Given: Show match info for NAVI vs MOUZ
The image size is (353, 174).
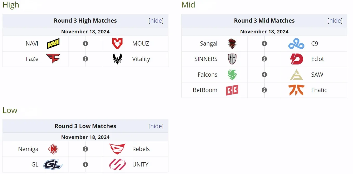Looking at the screenshot, I should pos(85,44).
